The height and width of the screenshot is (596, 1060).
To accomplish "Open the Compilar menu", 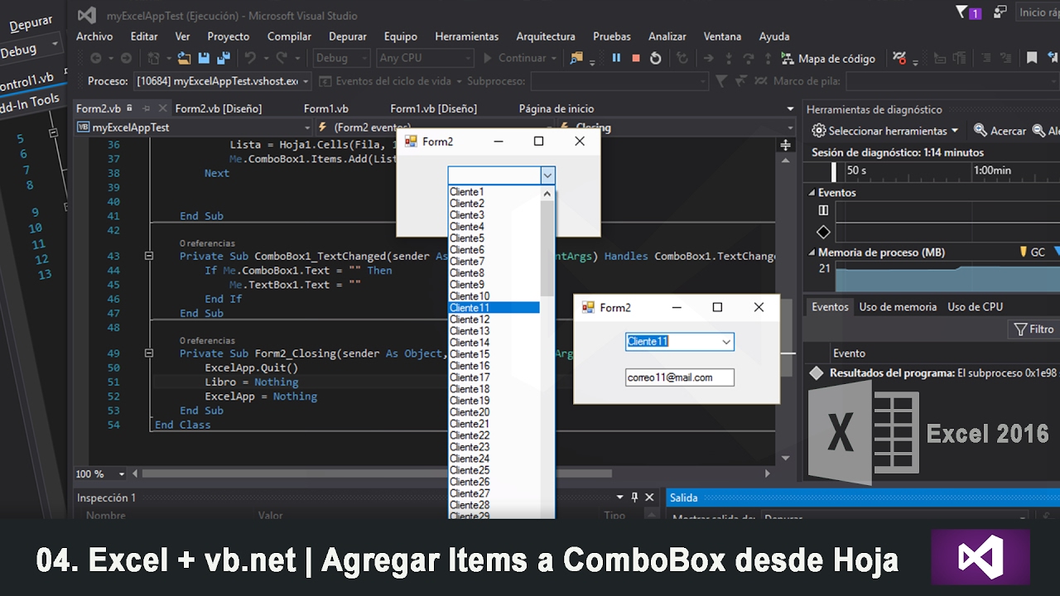I will click(x=289, y=36).
